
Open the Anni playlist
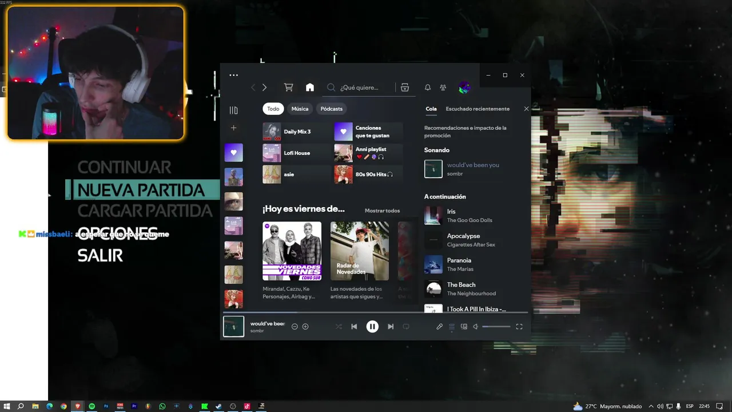(x=368, y=153)
